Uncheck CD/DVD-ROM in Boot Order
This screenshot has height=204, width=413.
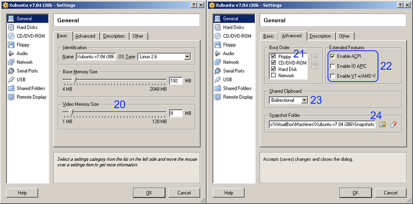273,62
